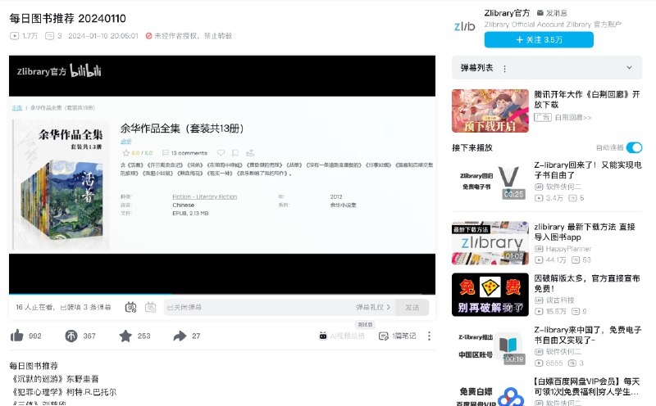Open 白嫖百度网盘VIP会员 video title
This screenshot has width=656, height=406.
click(586, 386)
